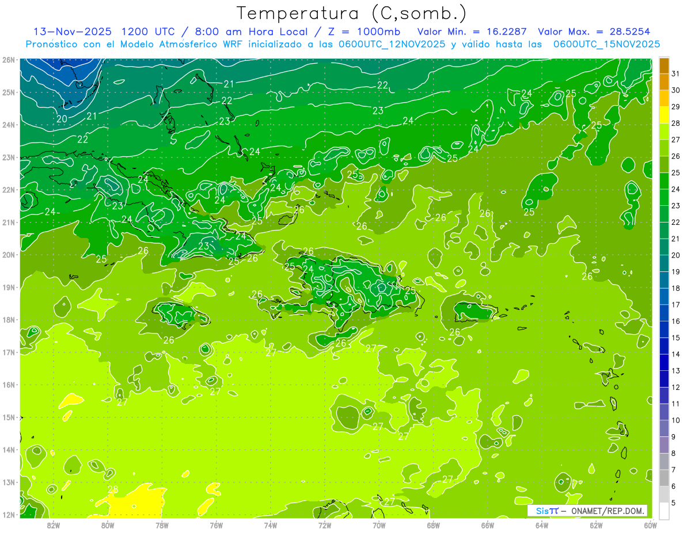This screenshot has width=691, height=533.
Task: Click the 68W longitude axis label
Action: pyautogui.click(x=434, y=525)
